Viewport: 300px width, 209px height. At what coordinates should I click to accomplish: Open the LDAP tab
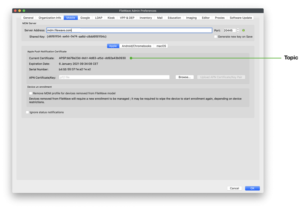(98, 18)
